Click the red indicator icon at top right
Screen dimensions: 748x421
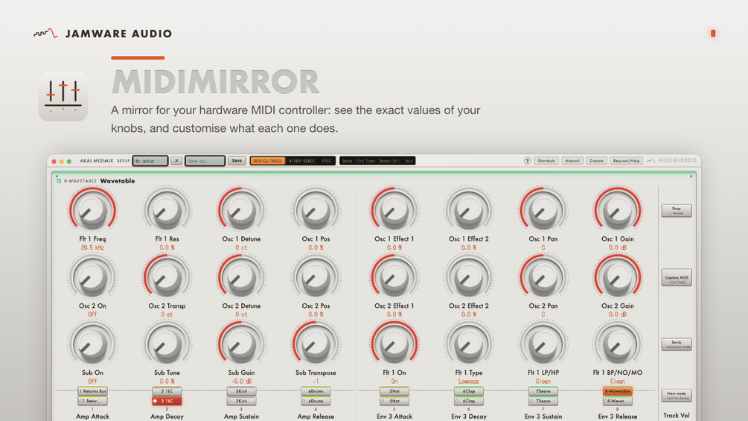(713, 34)
